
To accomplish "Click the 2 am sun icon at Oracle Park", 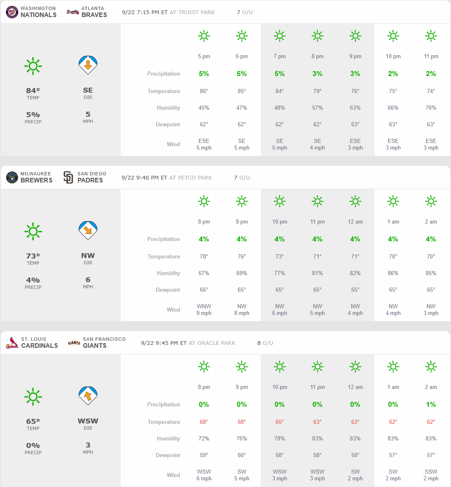I will point(431,367).
